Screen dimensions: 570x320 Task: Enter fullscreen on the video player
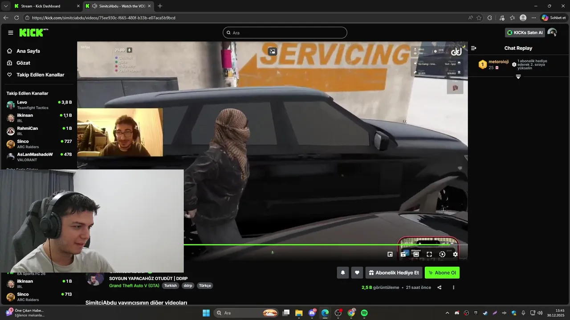[429, 254]
